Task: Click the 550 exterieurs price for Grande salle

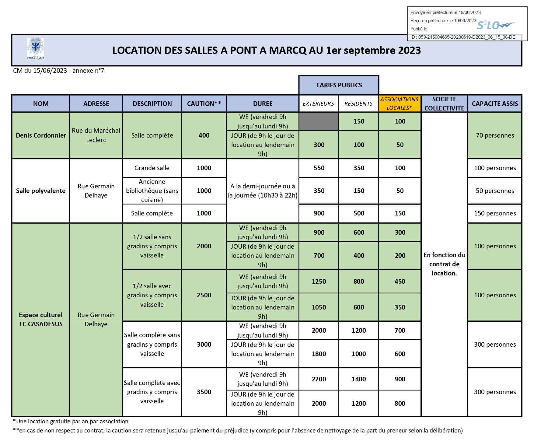Action: 319,168
